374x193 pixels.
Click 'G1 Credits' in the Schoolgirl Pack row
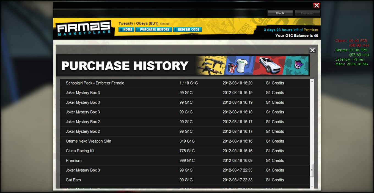click(x=275, y=83)
